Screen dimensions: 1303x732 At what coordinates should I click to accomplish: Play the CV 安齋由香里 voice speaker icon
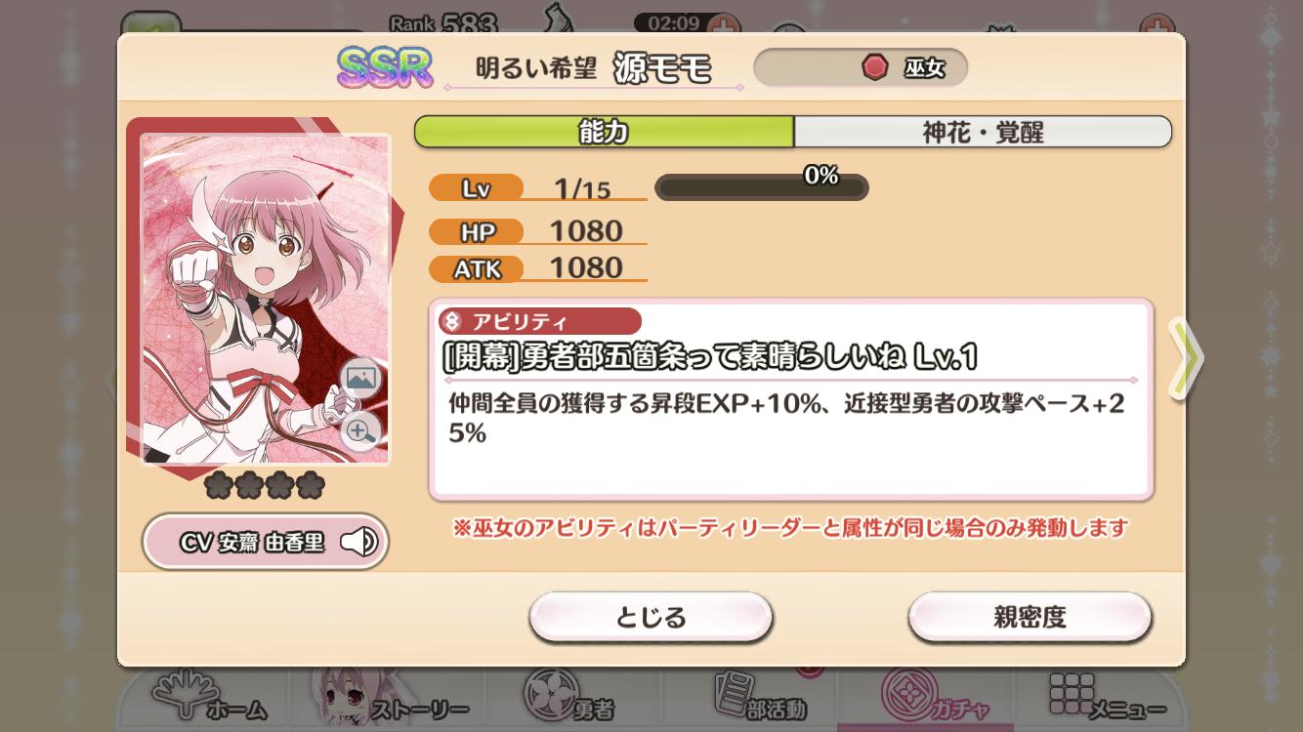(x=358, y=542)
